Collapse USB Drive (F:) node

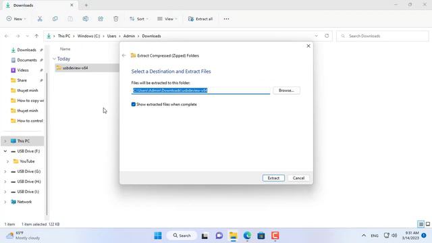pos(5,151)
